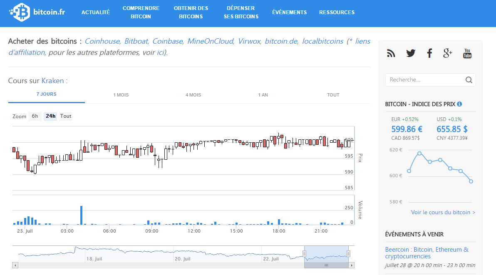
Task: Click the '18. Juil' navigator date label
Action: point(94,259)
